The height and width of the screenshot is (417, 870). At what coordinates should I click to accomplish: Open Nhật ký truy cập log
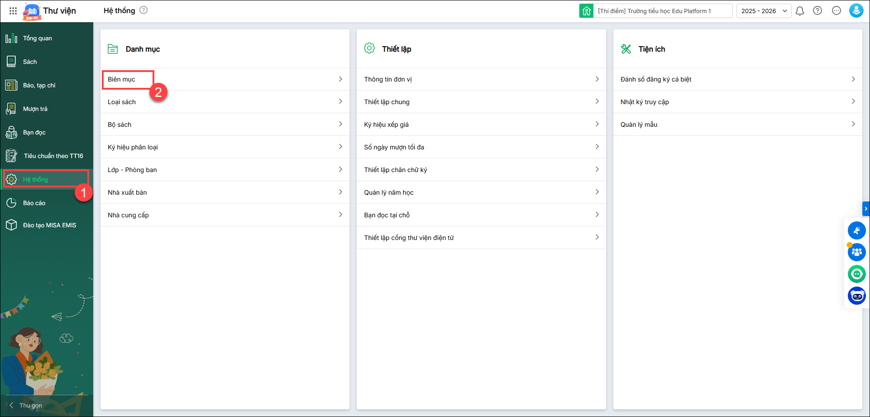pos(645,102)
